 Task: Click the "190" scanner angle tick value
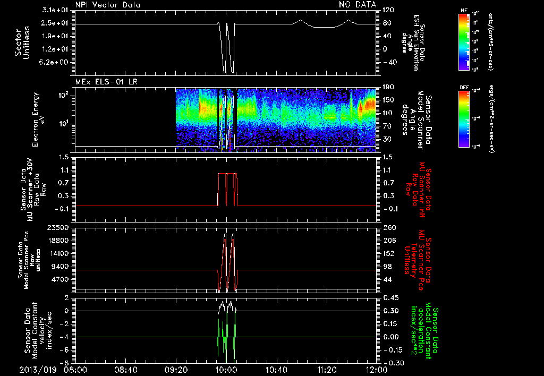coord(388,87)
